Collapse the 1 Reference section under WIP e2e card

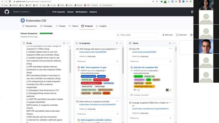click(x=117, y=61)
